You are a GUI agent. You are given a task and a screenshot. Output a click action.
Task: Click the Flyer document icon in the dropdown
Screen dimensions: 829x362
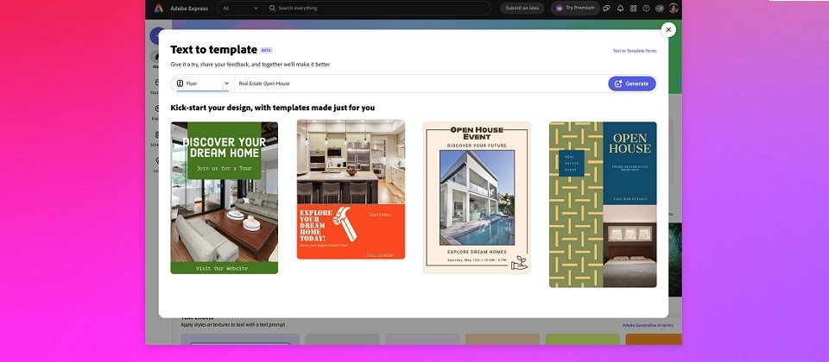coord(180,84)
